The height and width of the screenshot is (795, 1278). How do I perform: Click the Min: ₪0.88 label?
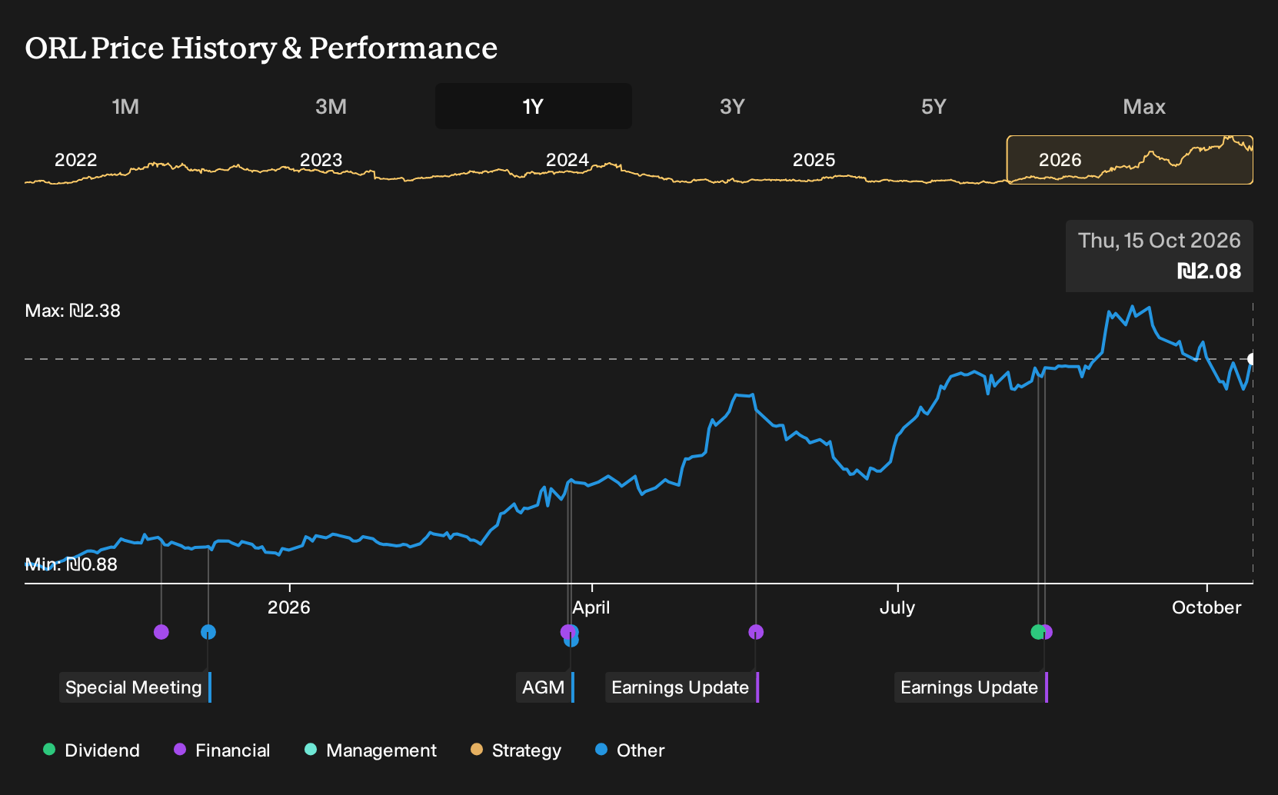[x=72, y=564]
